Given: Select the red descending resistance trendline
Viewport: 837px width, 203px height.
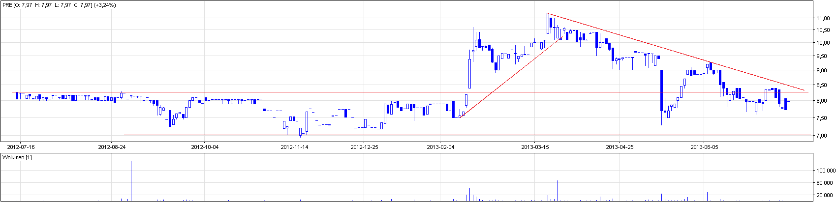Looking at the screenshot, I should tap(677, 52).
